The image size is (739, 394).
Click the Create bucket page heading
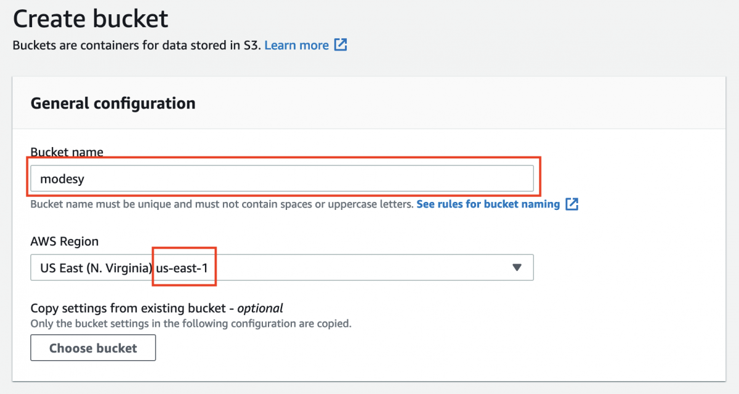pos(91,19)
